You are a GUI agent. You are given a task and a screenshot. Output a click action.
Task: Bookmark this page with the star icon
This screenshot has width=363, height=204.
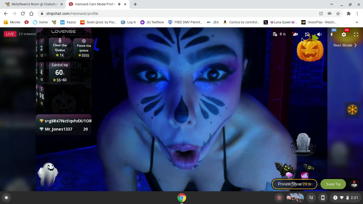pyautogui.click(x=338, y=14)
